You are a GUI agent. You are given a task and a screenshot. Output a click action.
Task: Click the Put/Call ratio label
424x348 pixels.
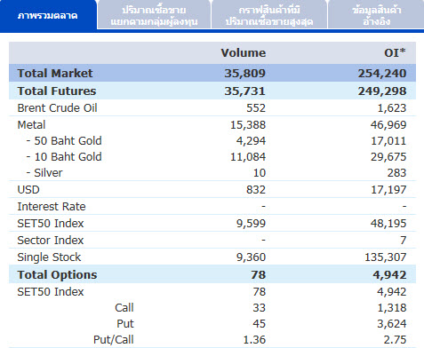[x=114, y=339]
